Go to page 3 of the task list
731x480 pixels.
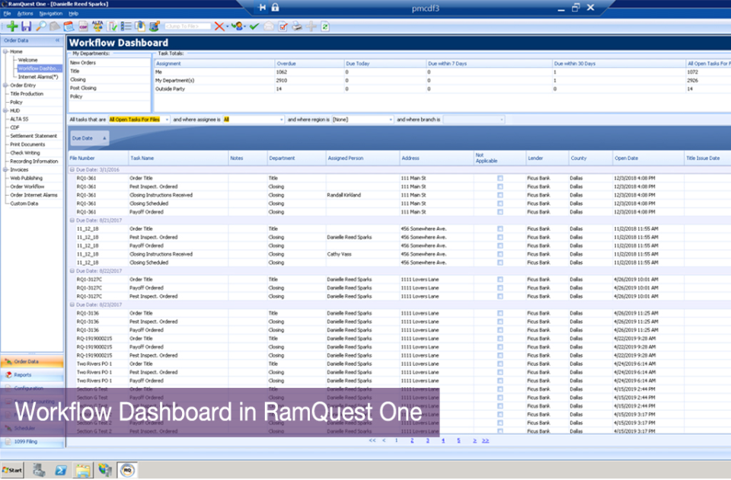coord(427,440)
